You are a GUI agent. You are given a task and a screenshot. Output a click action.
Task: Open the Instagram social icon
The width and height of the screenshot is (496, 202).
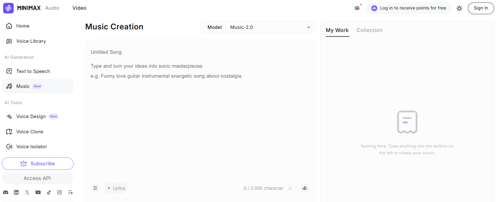click(60, 192)
